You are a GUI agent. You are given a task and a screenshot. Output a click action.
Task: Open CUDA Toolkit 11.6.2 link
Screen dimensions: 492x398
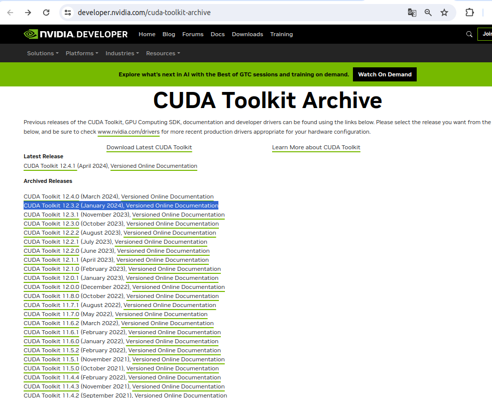pos(51,323)
